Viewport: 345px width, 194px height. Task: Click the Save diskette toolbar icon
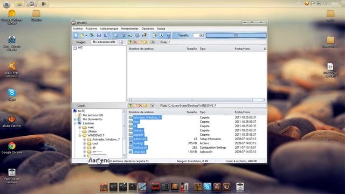click(x=99, y=35)
